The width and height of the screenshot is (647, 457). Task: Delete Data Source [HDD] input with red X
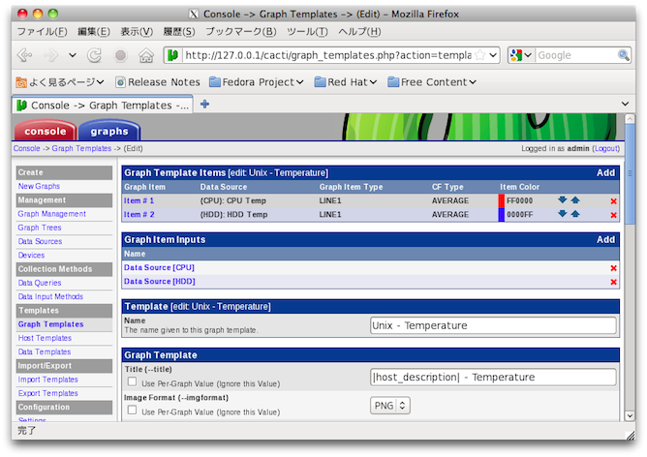613,282
